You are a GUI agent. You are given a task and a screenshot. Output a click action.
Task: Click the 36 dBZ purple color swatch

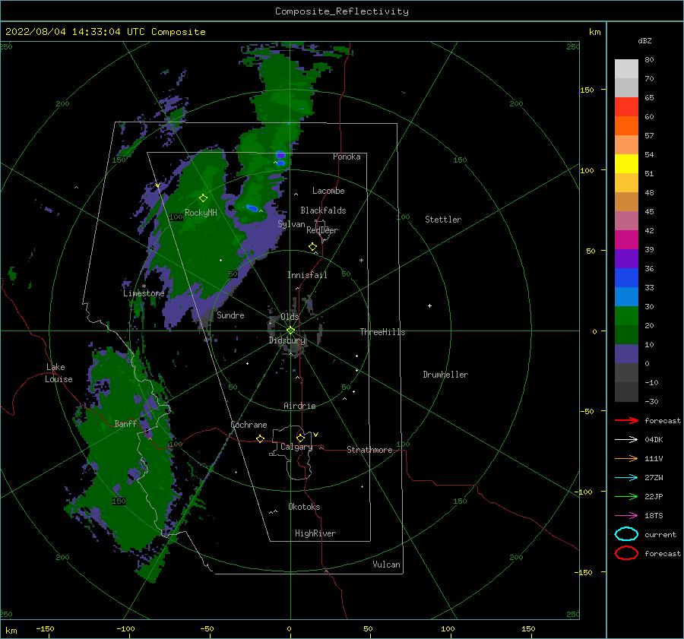pos(626,258)
